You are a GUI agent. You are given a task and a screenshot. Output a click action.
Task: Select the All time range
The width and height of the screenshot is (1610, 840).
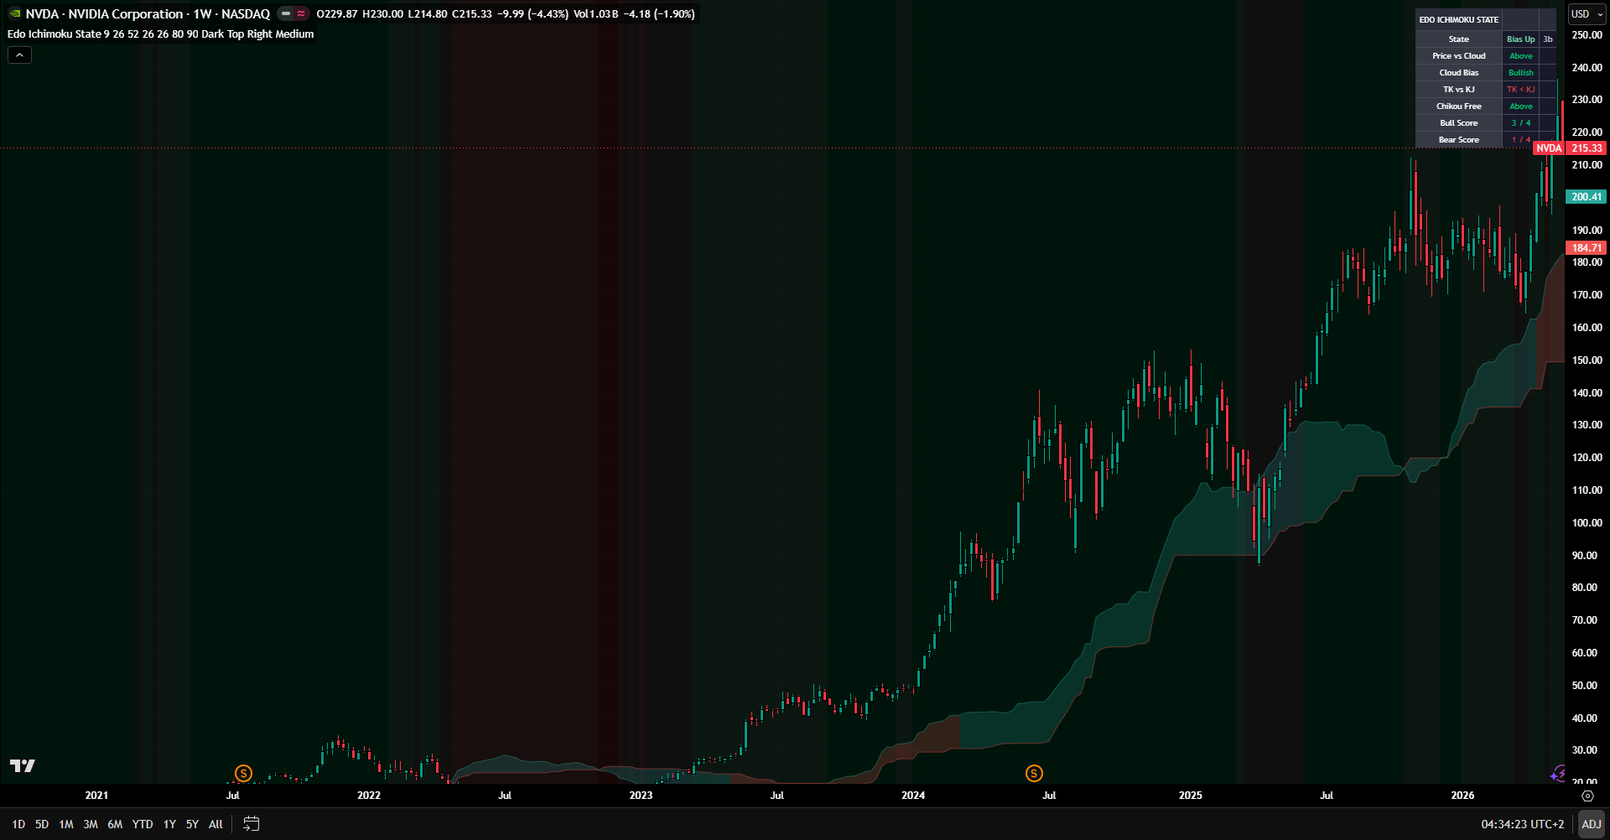tap(216, 824)
